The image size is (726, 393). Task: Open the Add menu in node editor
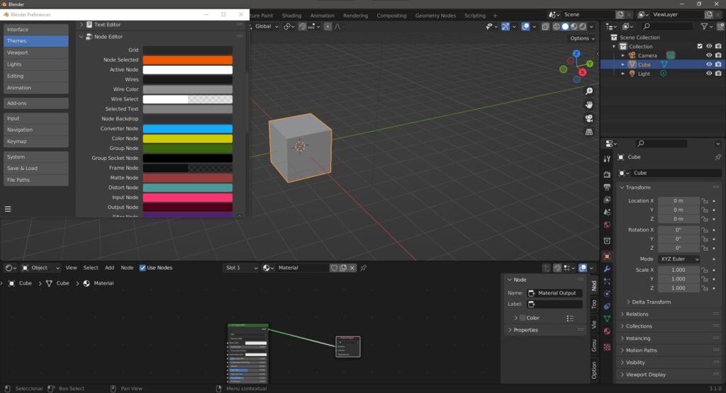click(109, 268)
